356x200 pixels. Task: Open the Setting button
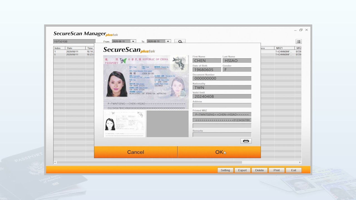coord(225,170)
